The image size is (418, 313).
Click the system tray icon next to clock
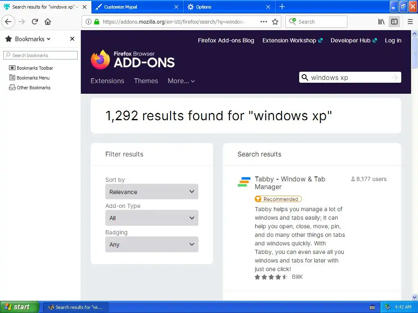click(x=388, y=307)
